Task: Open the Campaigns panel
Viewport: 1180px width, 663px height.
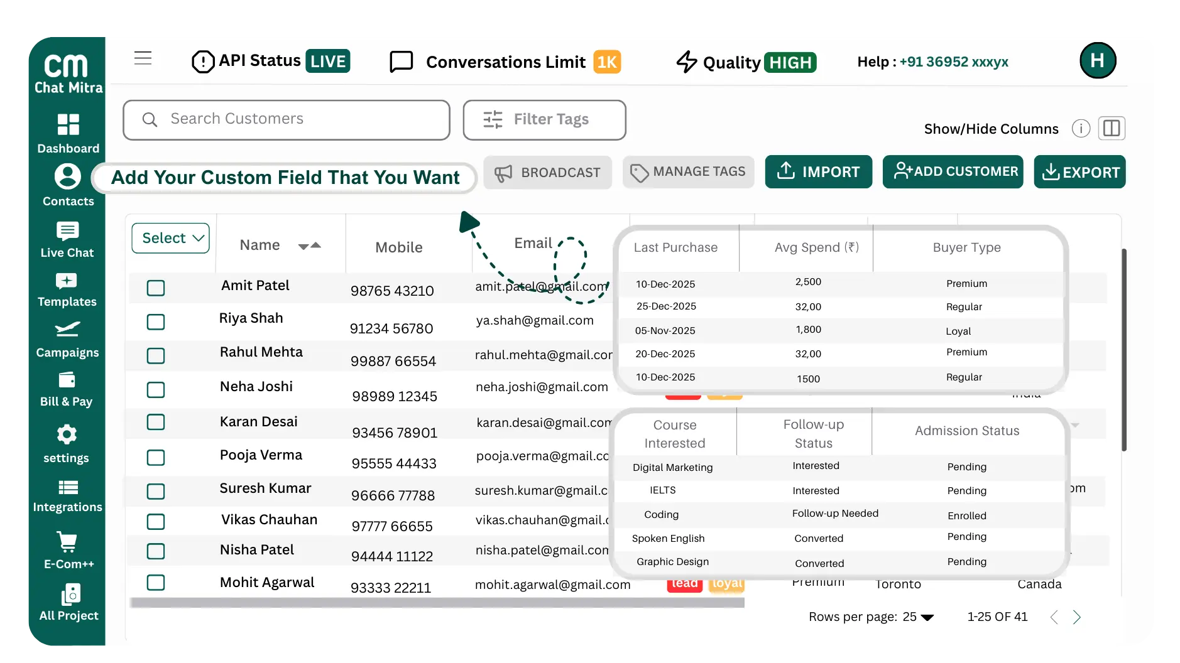Action: pyautogui.click(x=67, y=339)
